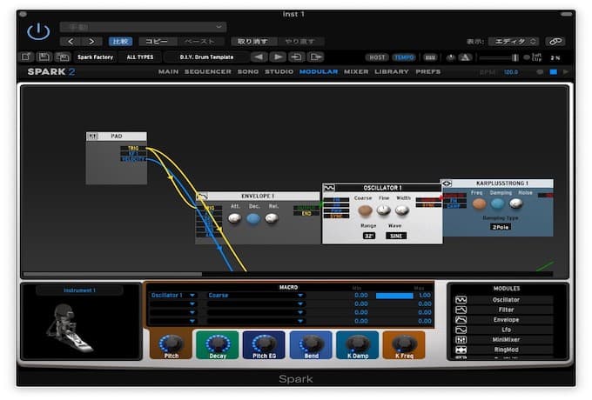Open the MIXER tab
This screenshot has height=400, width=592.
pyautogui.click(x=356, y=71)
